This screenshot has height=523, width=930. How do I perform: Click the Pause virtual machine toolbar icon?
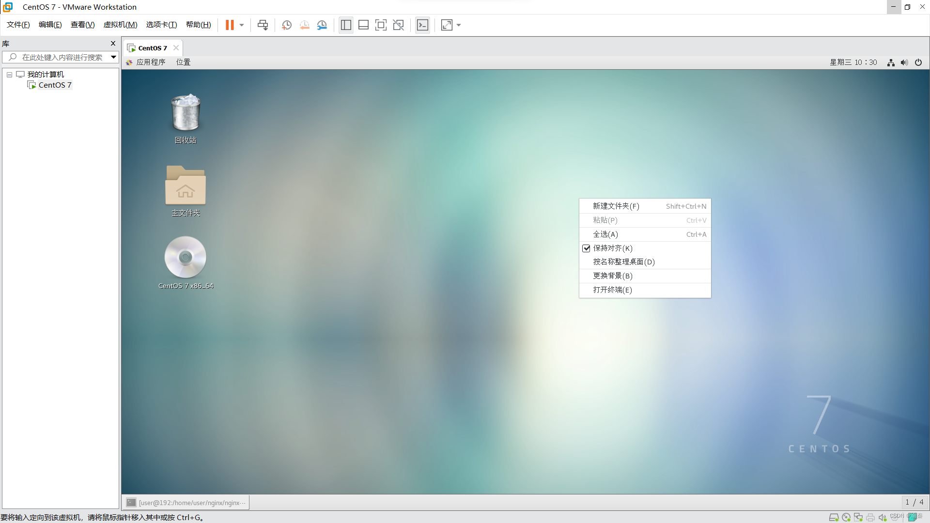coord(230,25)
